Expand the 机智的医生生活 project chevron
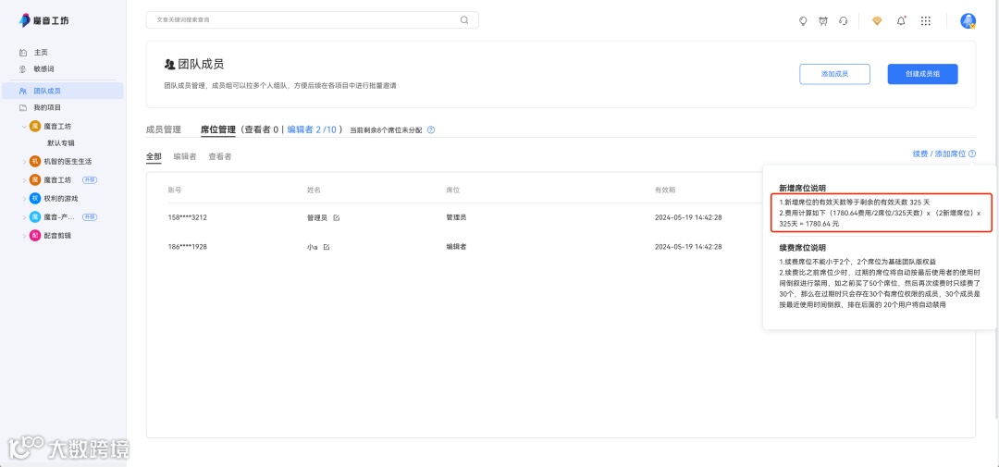This screenshot has width=999, height=467. (x=24, y=162)
